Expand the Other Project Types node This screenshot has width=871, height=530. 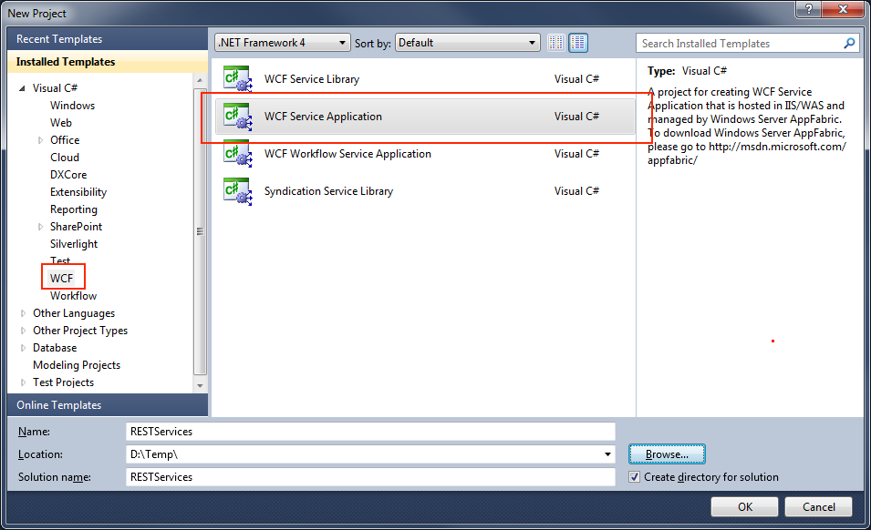[23, 331]
